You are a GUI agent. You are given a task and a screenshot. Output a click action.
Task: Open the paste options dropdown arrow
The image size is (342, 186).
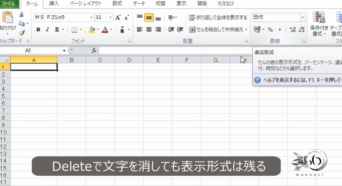pyautogui.click(x=8, y=34)
